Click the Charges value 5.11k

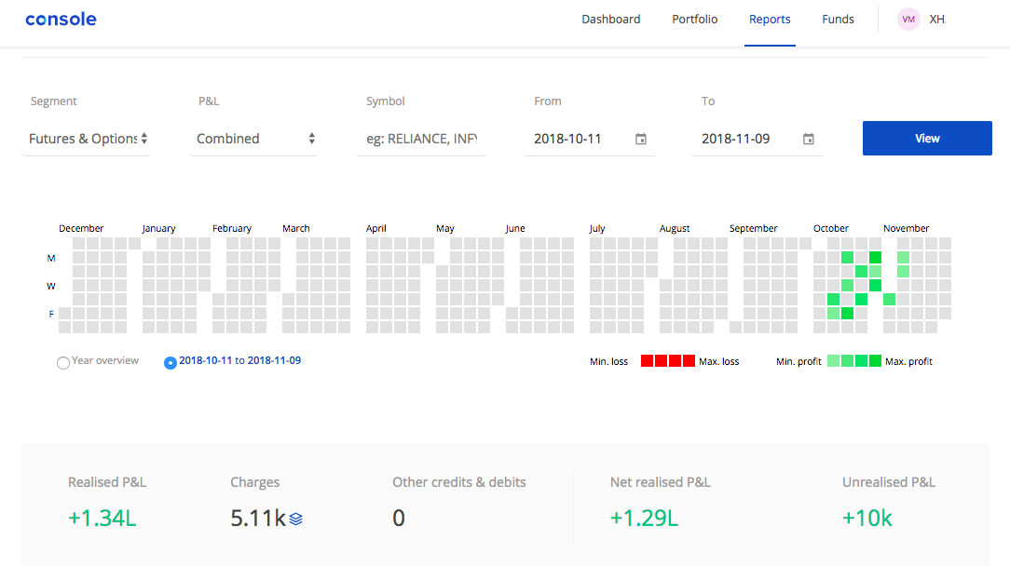coord(258,519)
